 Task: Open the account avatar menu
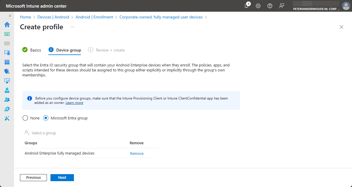point(346,6)
